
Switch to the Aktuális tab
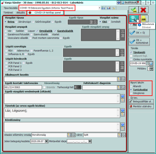tap(21, 12)
